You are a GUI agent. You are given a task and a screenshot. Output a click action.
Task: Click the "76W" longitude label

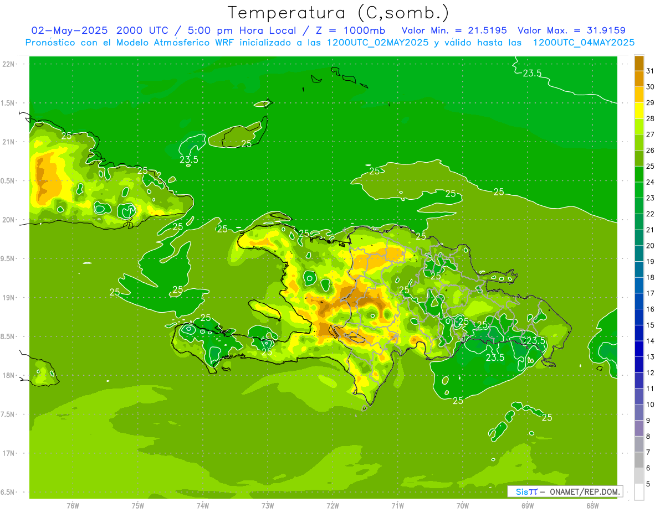73,505
